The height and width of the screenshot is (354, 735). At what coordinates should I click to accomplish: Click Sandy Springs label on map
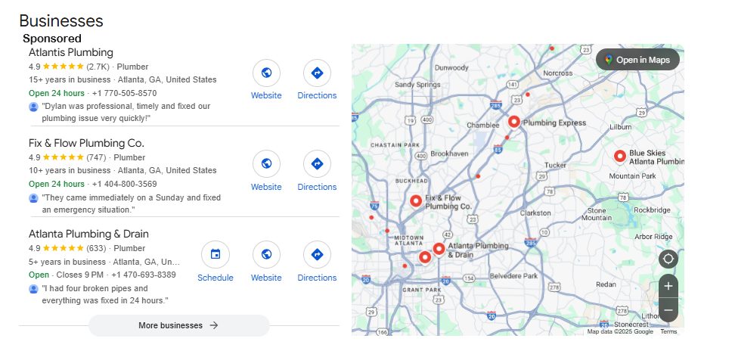tap(417, 85)
